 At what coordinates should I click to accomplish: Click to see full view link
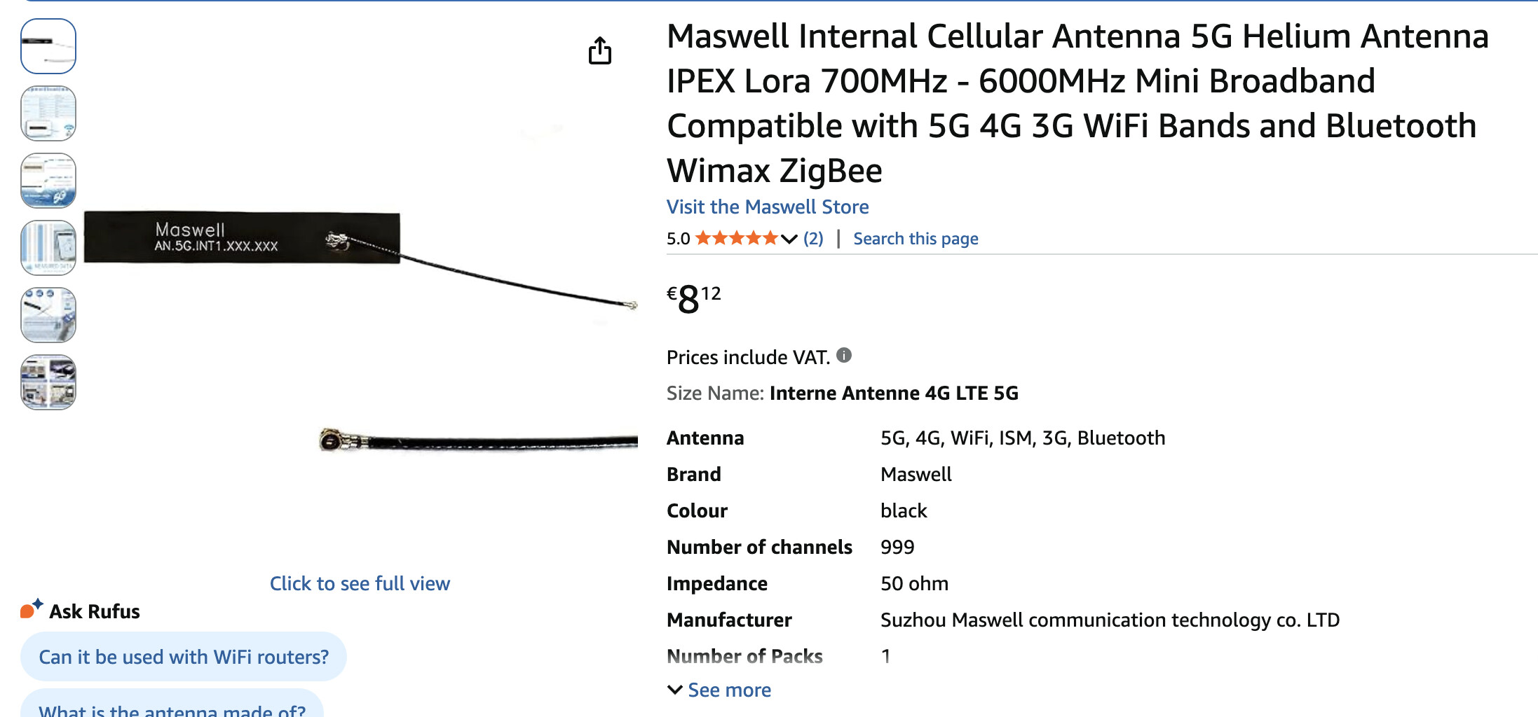coord(360,583)
